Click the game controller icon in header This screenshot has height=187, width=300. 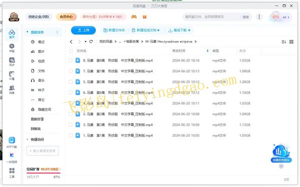click(x=134, y=17)
